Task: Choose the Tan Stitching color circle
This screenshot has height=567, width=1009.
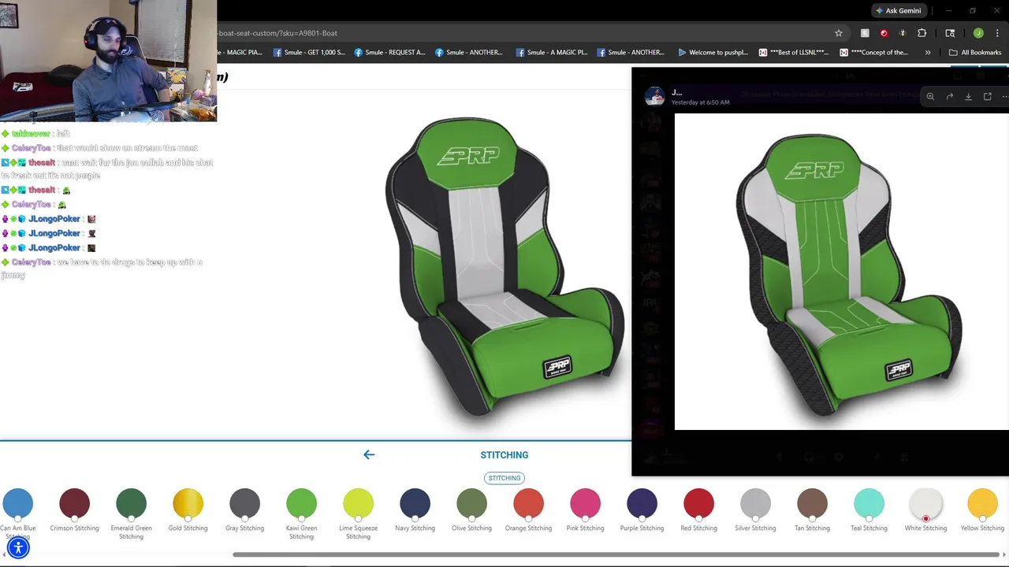Action: (x=812, y=504)
